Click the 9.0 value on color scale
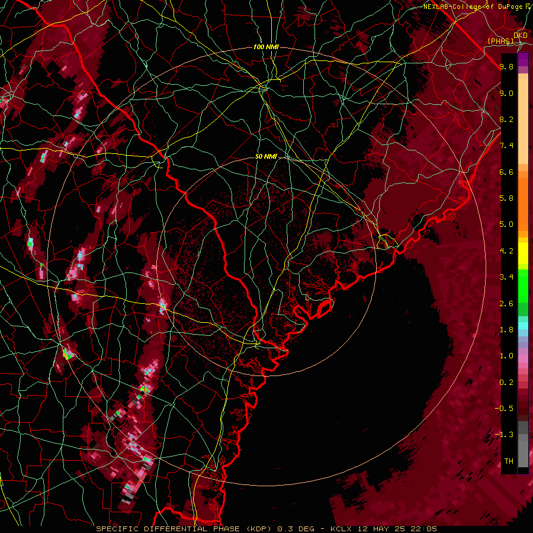 tap(506, 93)
